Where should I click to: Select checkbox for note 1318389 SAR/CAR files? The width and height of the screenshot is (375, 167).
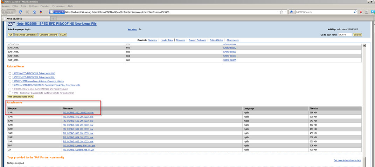click(x=10, y=89)
